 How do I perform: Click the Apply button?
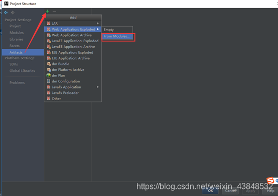[250, 191]
